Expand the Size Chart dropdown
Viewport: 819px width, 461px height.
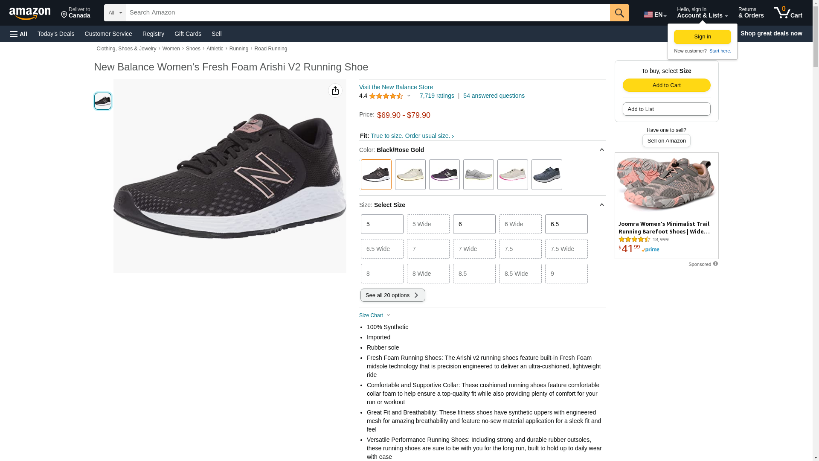click(x=375, y=315)
